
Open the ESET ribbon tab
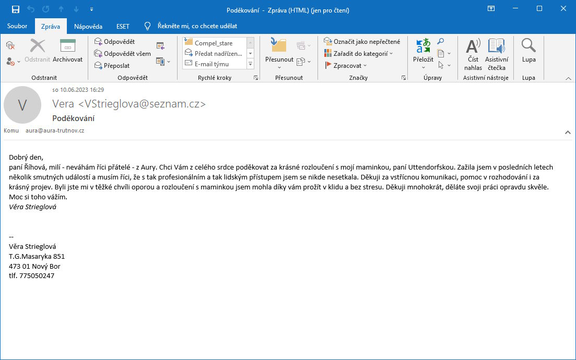pos(123,26)
